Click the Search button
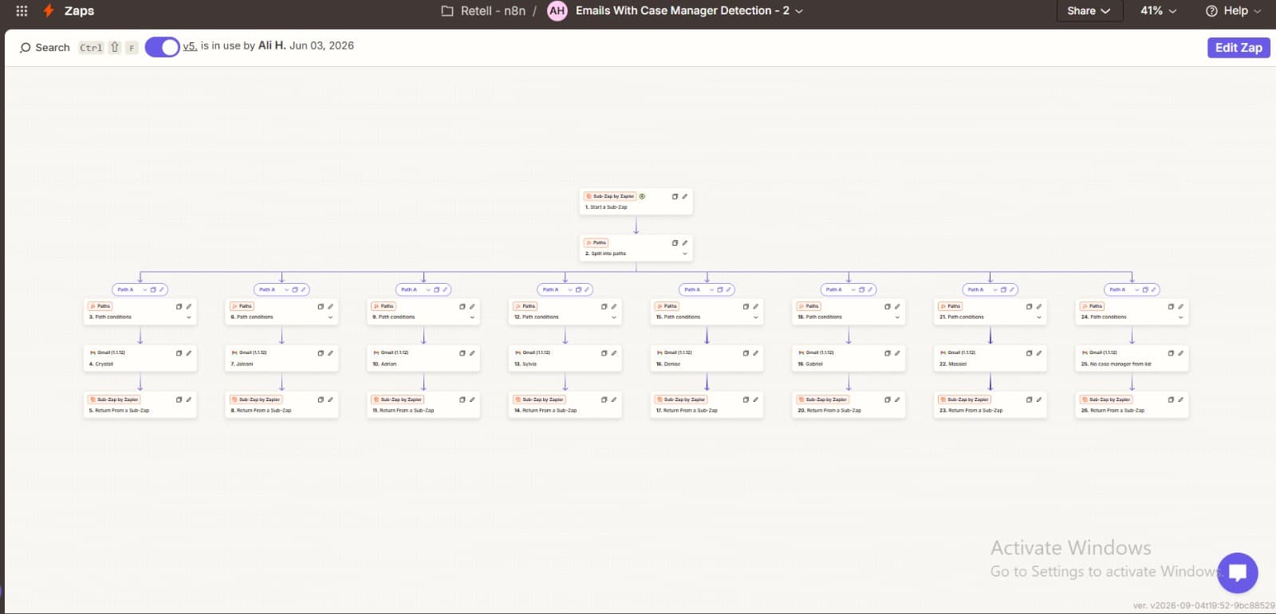Image resolution: width=1276 pixels, height=614 pixels. click(45, 48)
